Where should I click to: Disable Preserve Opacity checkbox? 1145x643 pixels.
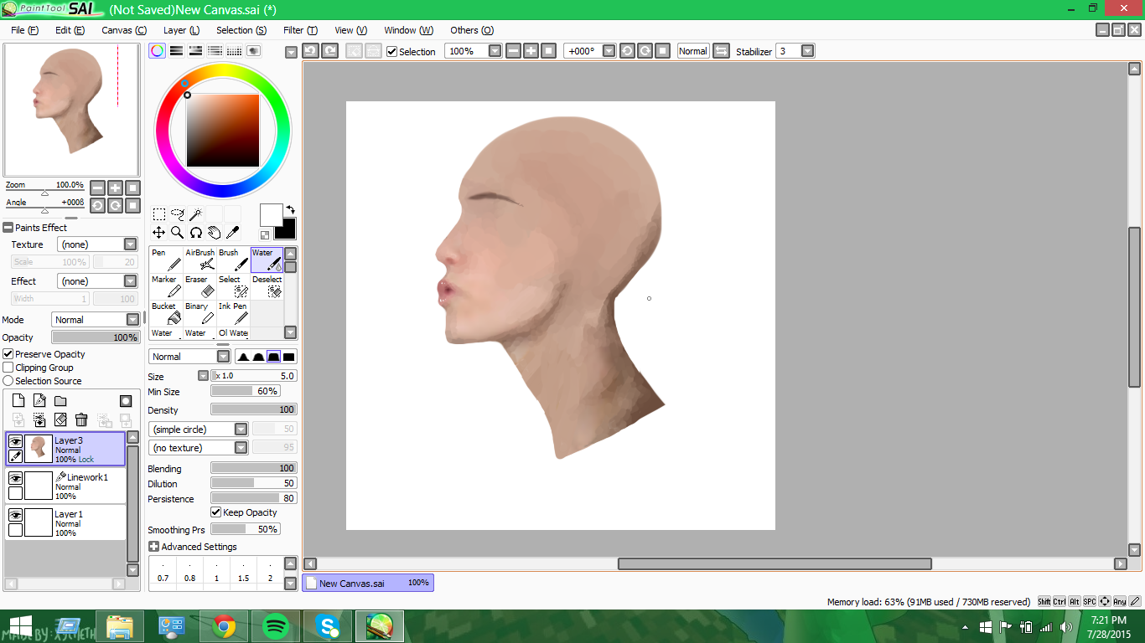(x=8, y=354)
